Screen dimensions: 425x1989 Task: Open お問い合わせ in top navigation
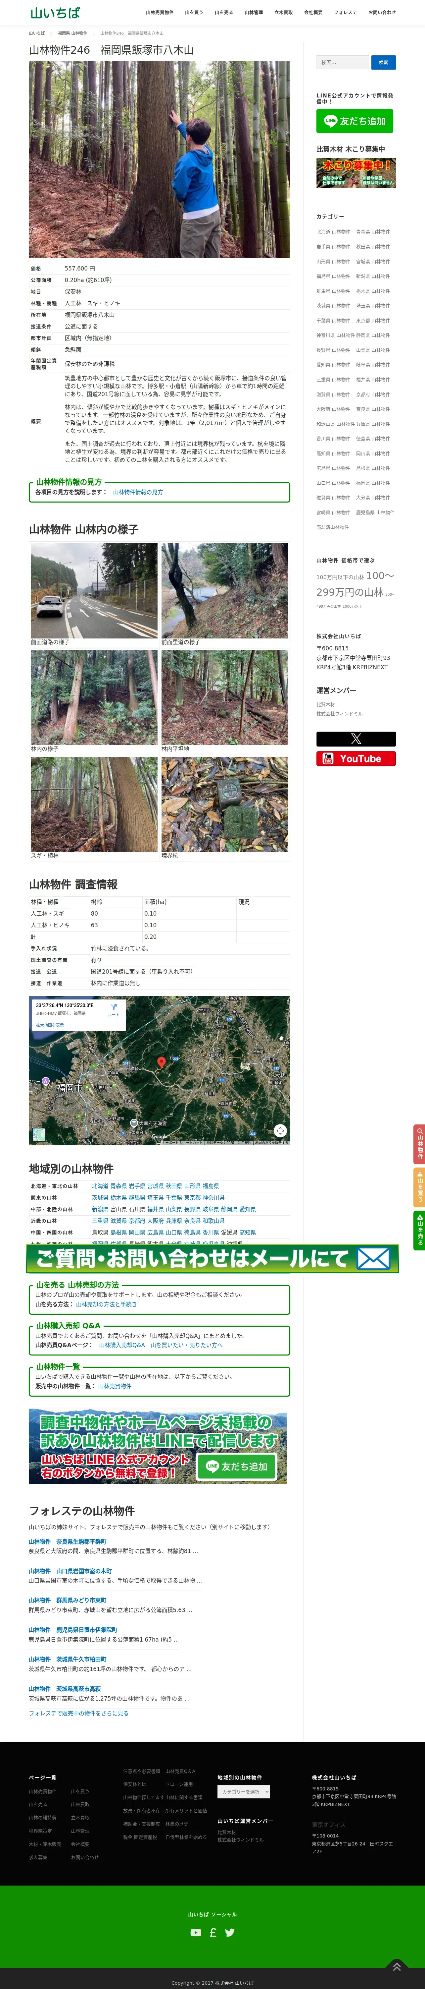(x=382, y=12)
